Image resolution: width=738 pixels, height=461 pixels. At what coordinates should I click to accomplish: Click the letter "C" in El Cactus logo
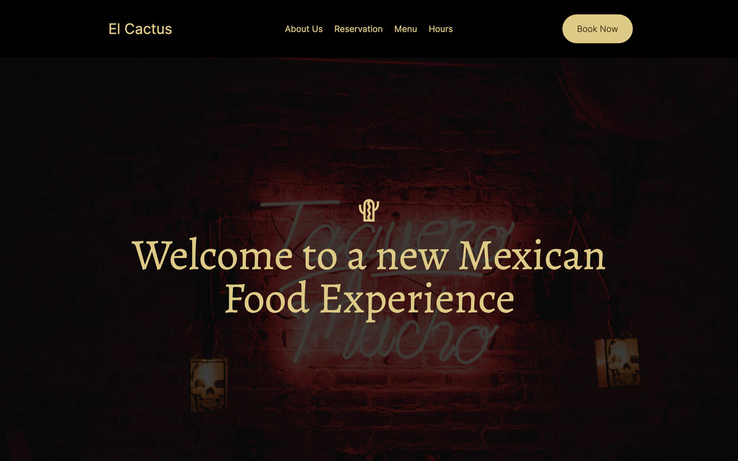point(130,29)
